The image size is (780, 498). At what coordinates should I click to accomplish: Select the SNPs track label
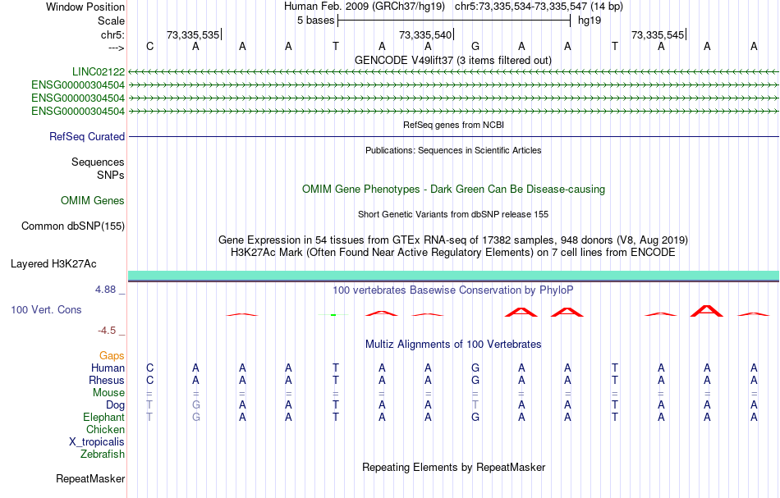[x=111, y=176]
